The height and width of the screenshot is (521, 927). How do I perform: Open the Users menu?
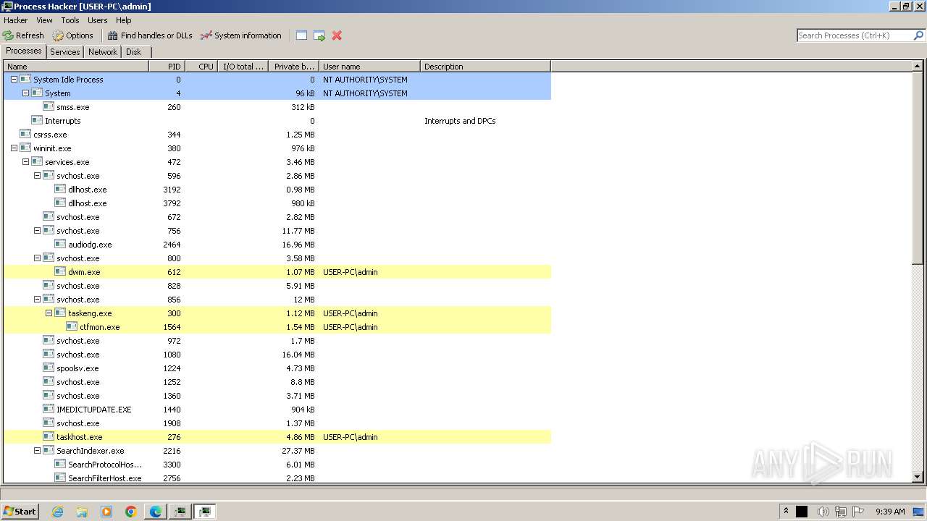[98, 20]
